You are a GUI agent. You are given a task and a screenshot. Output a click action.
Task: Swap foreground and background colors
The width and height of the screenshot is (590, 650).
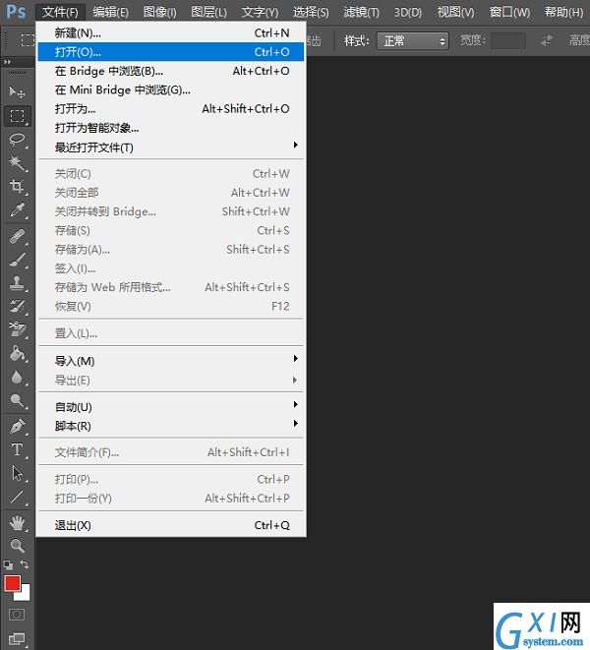[x=25, y=564]
